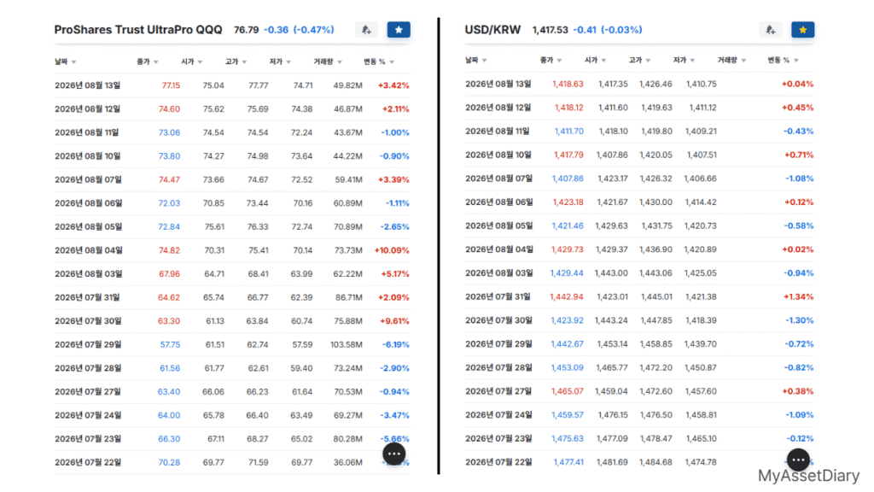Screen dimensions: 874x492
Task: Select USD/KRW row dated 2026년 08월 13일
Action: point(639,85)
